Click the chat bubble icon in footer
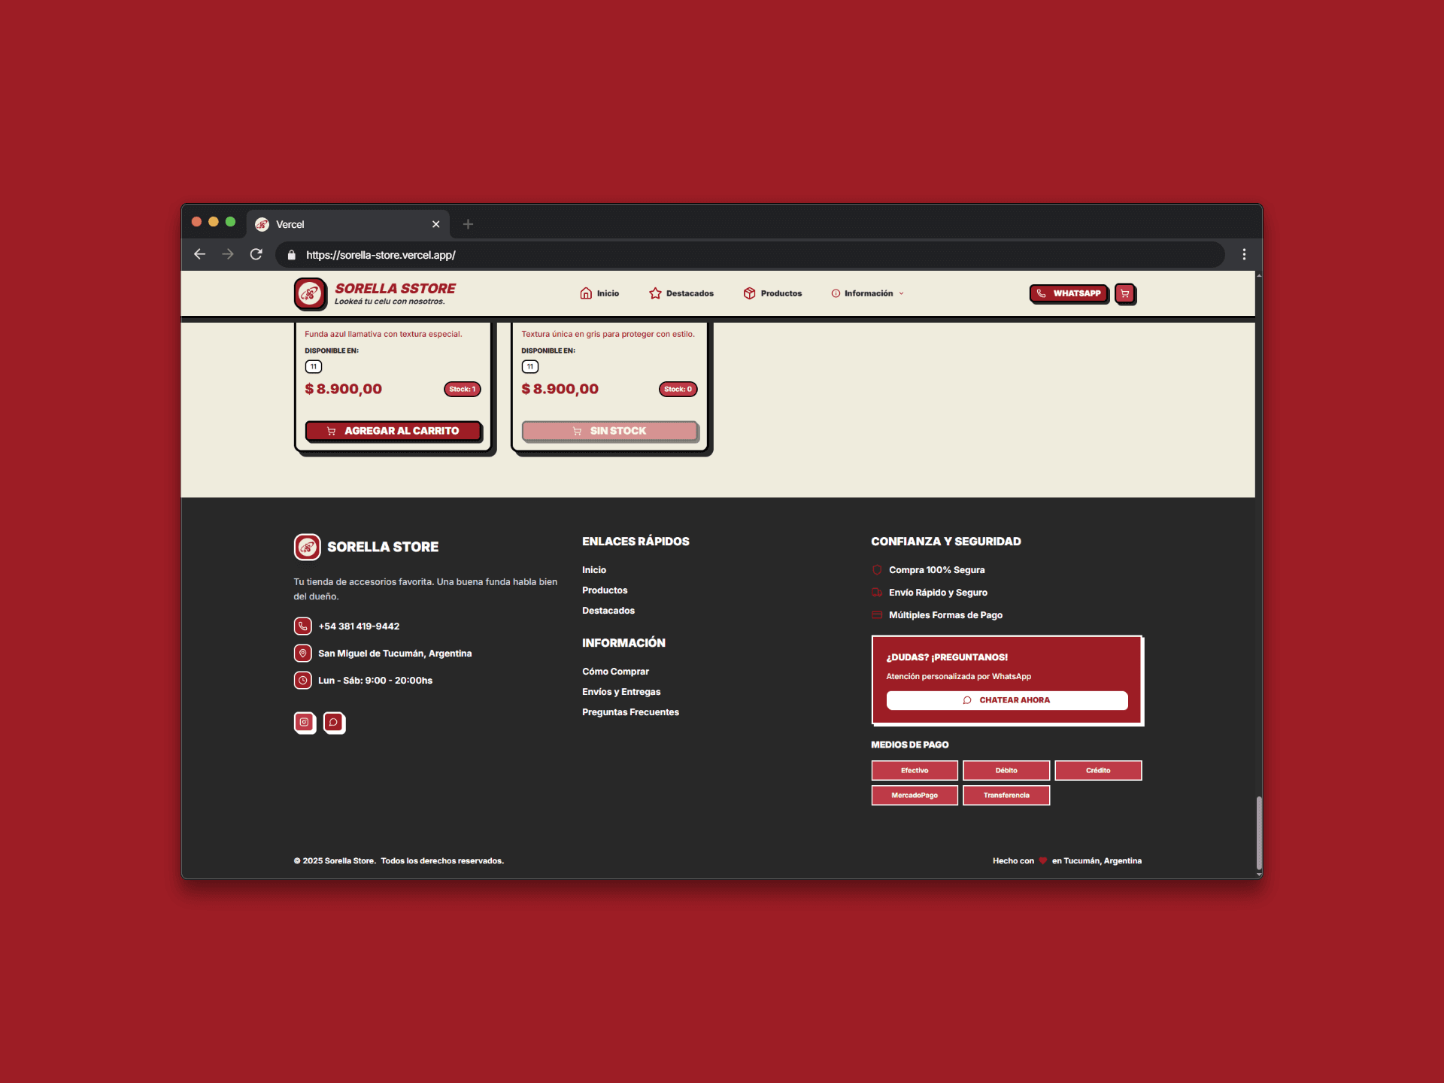Viewport: 1444px width, 1083px height. coord(333,722)
